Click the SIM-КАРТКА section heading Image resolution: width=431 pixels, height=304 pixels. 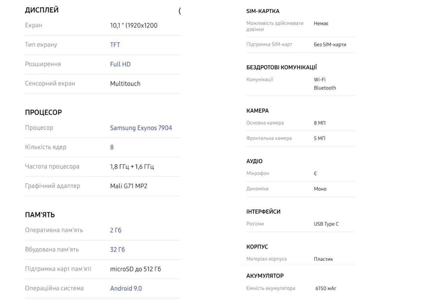pos(263,11)
